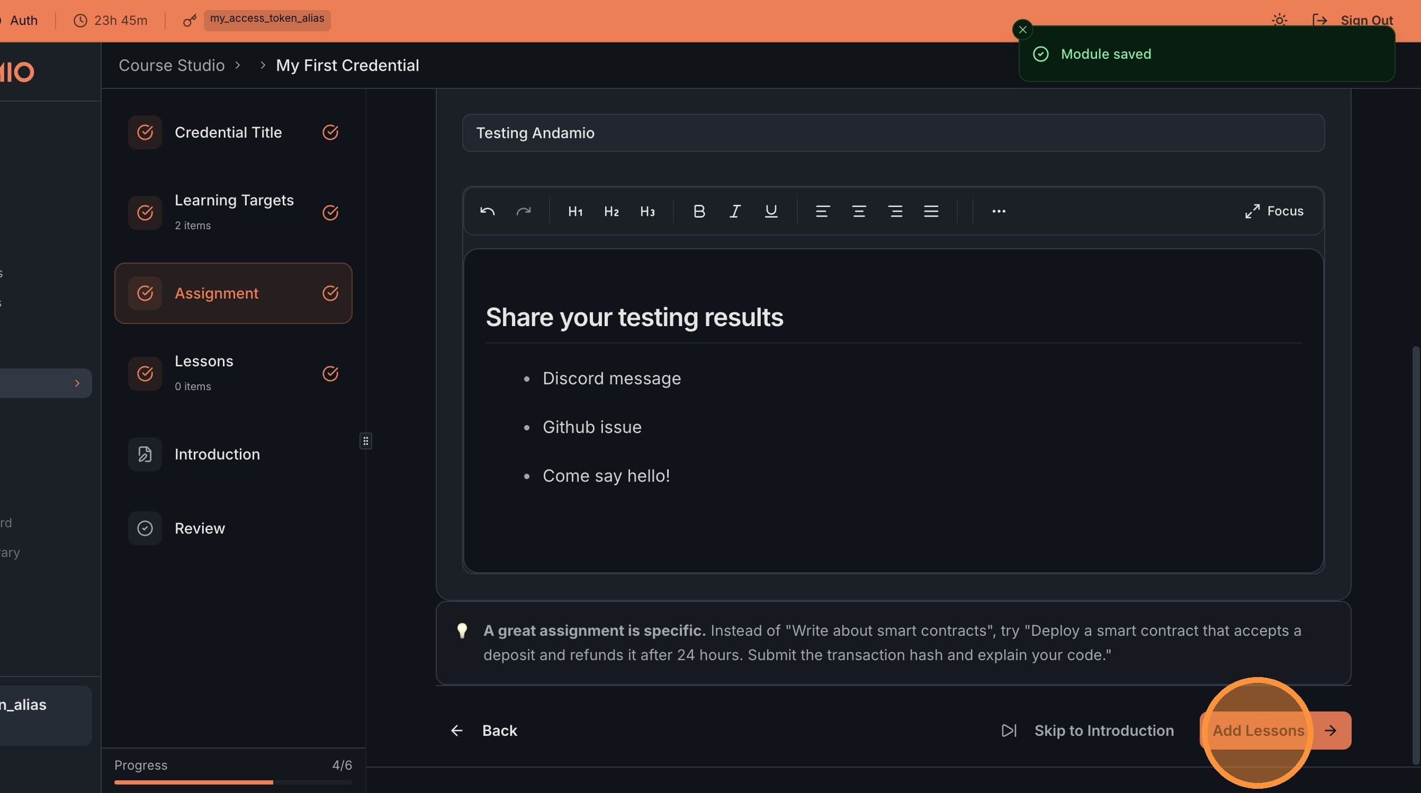Open the more formatting options menu
Screen dimensions: 1421x793
tap(998, 211)
